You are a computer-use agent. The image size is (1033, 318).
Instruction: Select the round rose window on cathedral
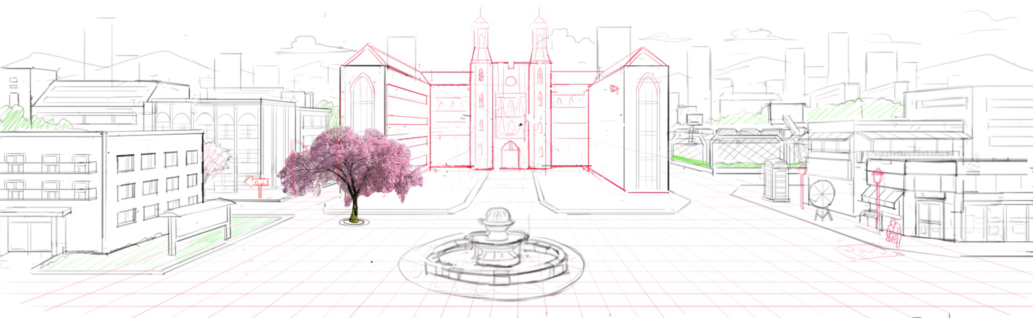[x=511, y=82]
